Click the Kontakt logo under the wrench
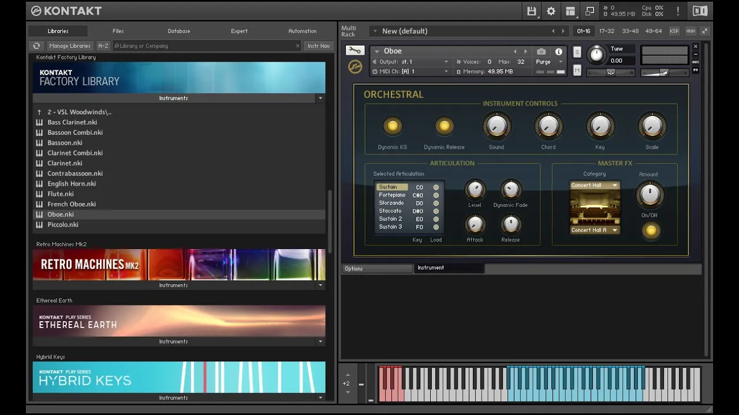Screen dimensions: 739x415 click(x=355, y=67)
